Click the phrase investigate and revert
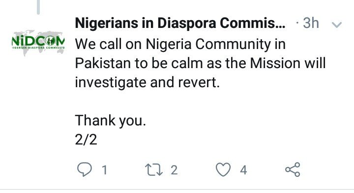Screen dimensions: 354x193 pyautogui.click(x=147, y=83)
